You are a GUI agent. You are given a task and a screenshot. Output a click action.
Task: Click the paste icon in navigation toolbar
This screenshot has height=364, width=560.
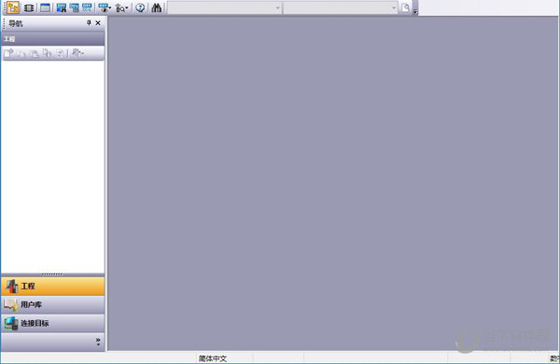35,53
